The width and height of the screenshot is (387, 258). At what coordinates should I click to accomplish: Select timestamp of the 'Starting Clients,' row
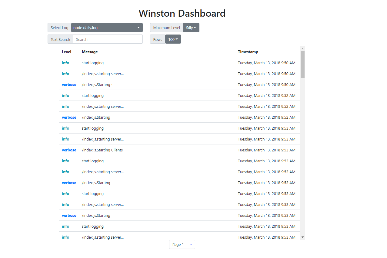(267, 150)
